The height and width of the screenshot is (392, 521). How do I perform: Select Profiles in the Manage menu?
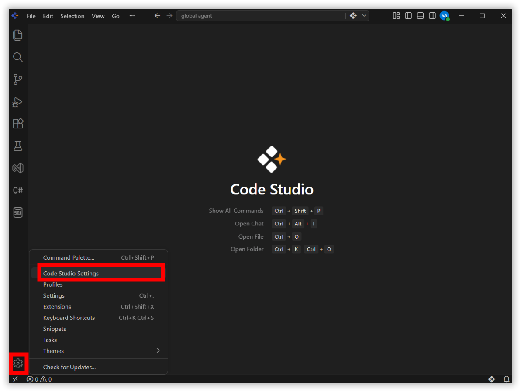(x=99, y=284)
